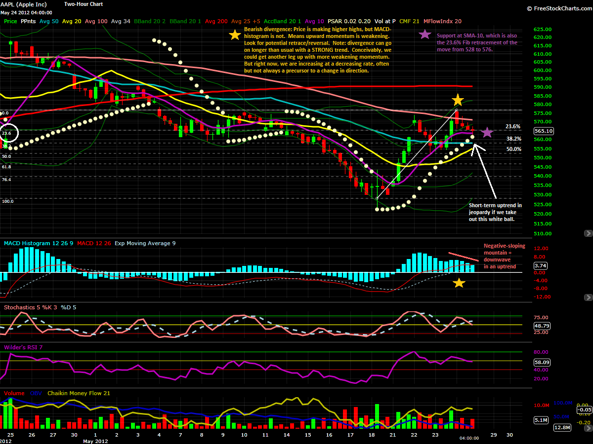Screen dimensions: 593x444
Task: Select the BBand 20 2 indicator label
Action: 150,21
